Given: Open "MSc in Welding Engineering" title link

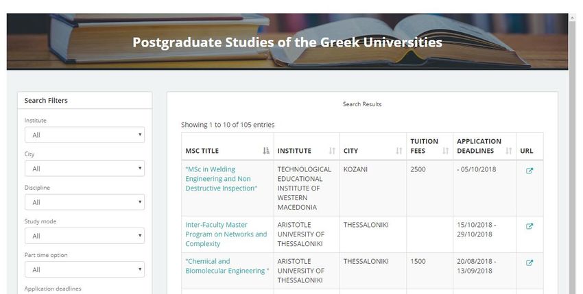Looking at the screenshot, I should [222, 179].
